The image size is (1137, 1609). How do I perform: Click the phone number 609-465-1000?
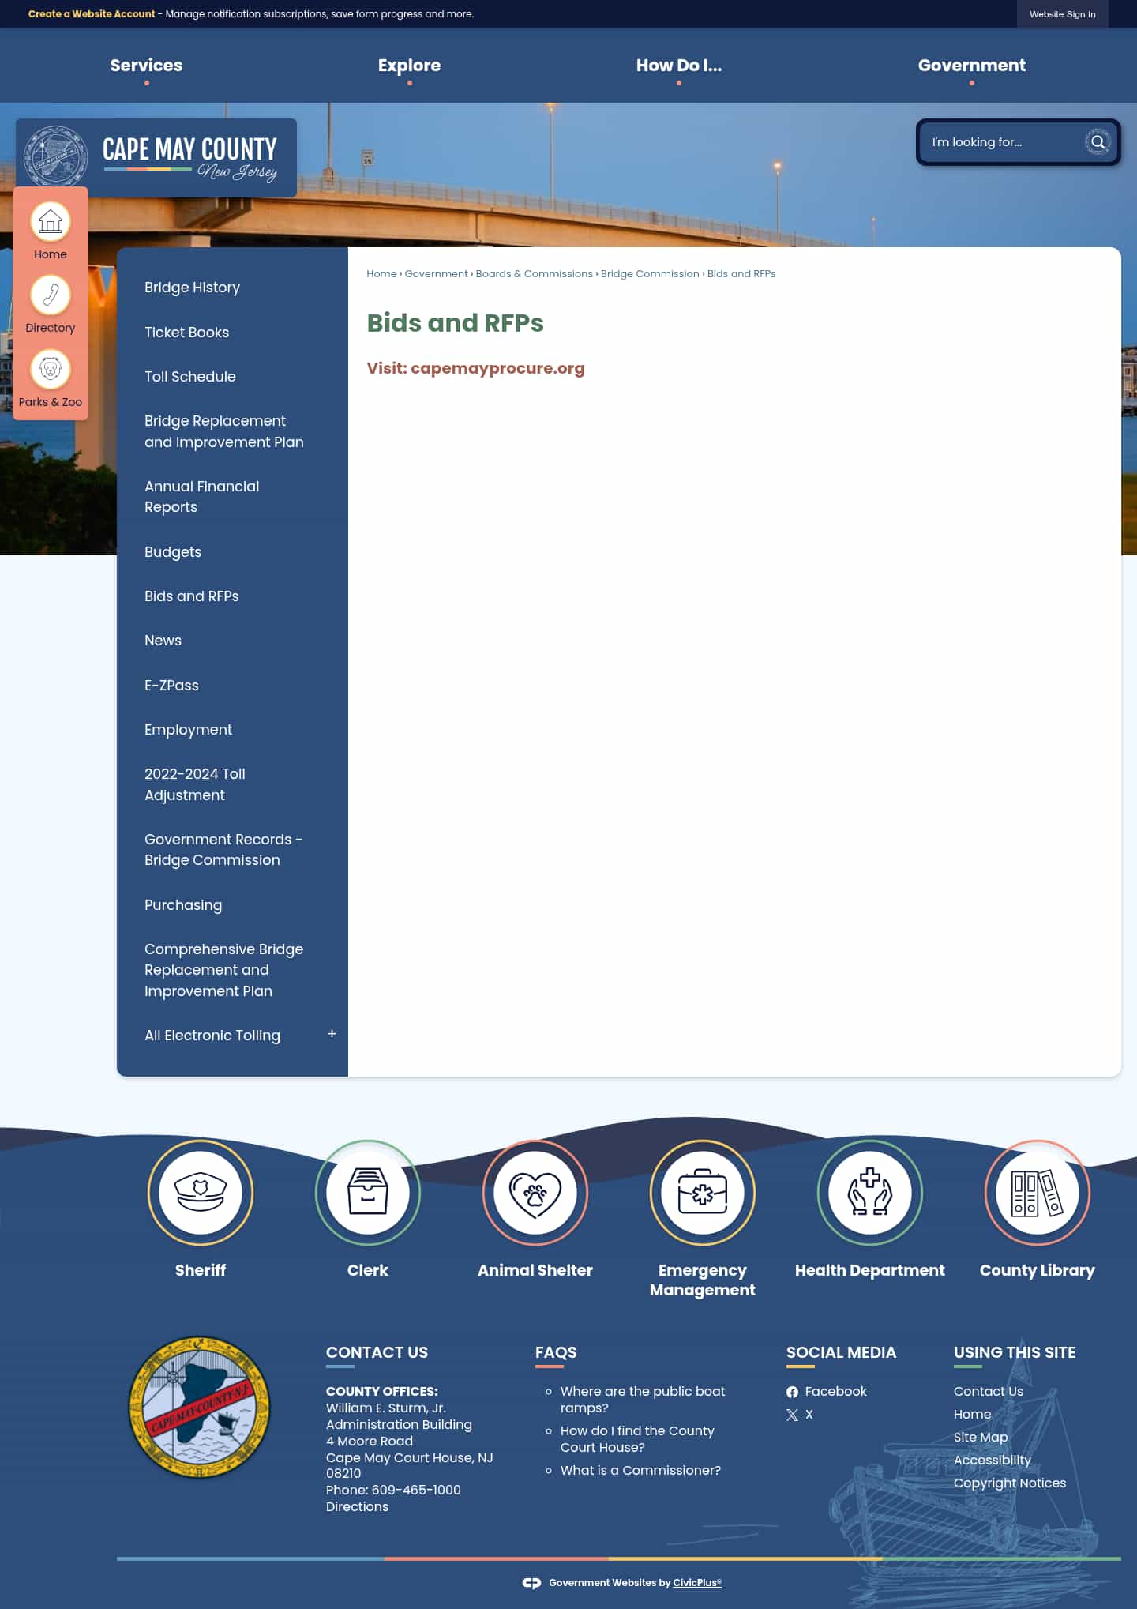coord(416,1490)
